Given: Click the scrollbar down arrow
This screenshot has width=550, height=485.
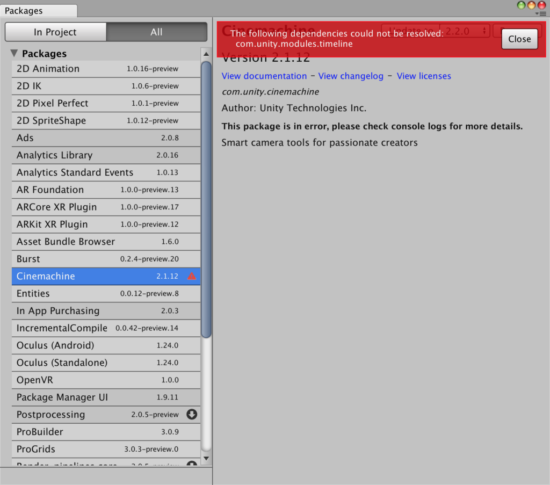Looking at the screenshot, I should [x=206, y=458].
